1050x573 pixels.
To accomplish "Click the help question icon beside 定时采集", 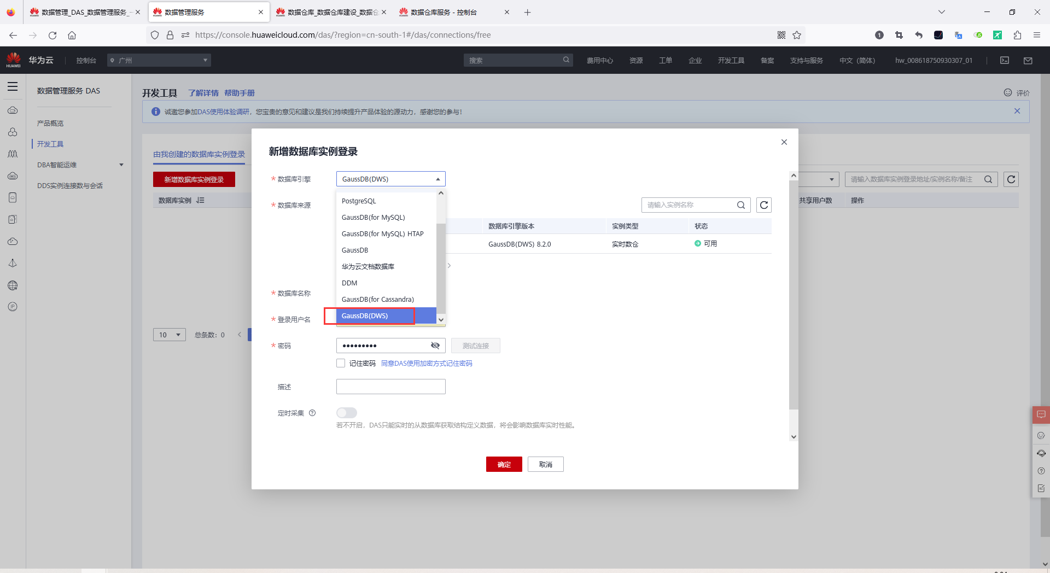I will coord(312,413).
